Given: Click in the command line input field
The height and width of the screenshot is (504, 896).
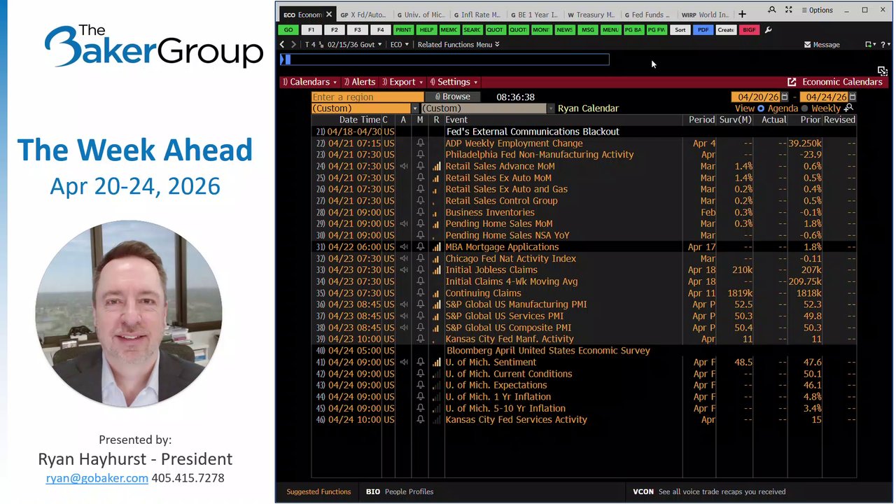Looking at the screenshot, I should click(x=444, y=59).
